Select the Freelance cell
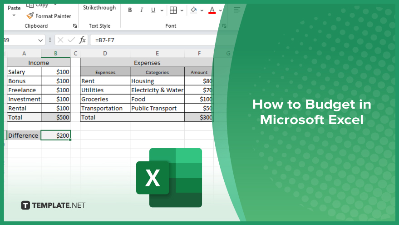399x225 pixels. 24,90
